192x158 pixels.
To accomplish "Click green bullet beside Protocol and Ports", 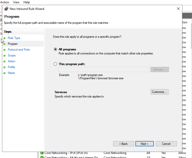I will pos(4,50).
